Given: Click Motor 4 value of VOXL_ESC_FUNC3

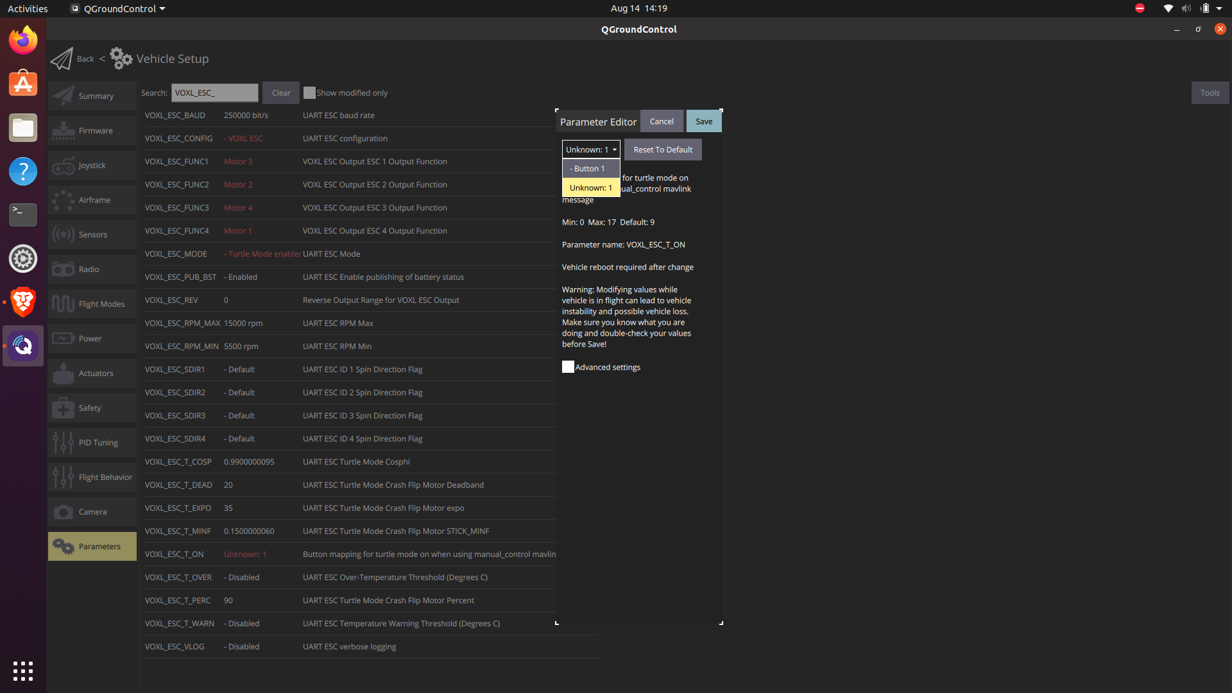Looking at the screenshot, I should tap(238, 208).
